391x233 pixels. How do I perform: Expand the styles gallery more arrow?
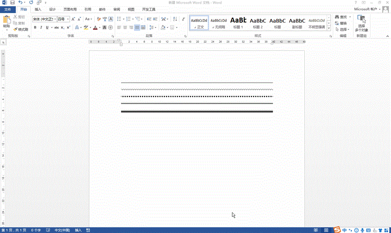pyautogui.click(x=329, y=28)
